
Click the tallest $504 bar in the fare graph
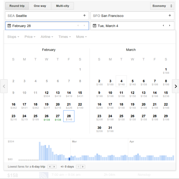tap(40, 151)
